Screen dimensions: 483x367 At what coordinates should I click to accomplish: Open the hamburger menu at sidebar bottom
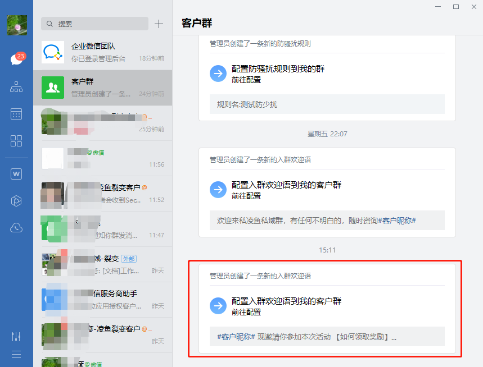16,354
